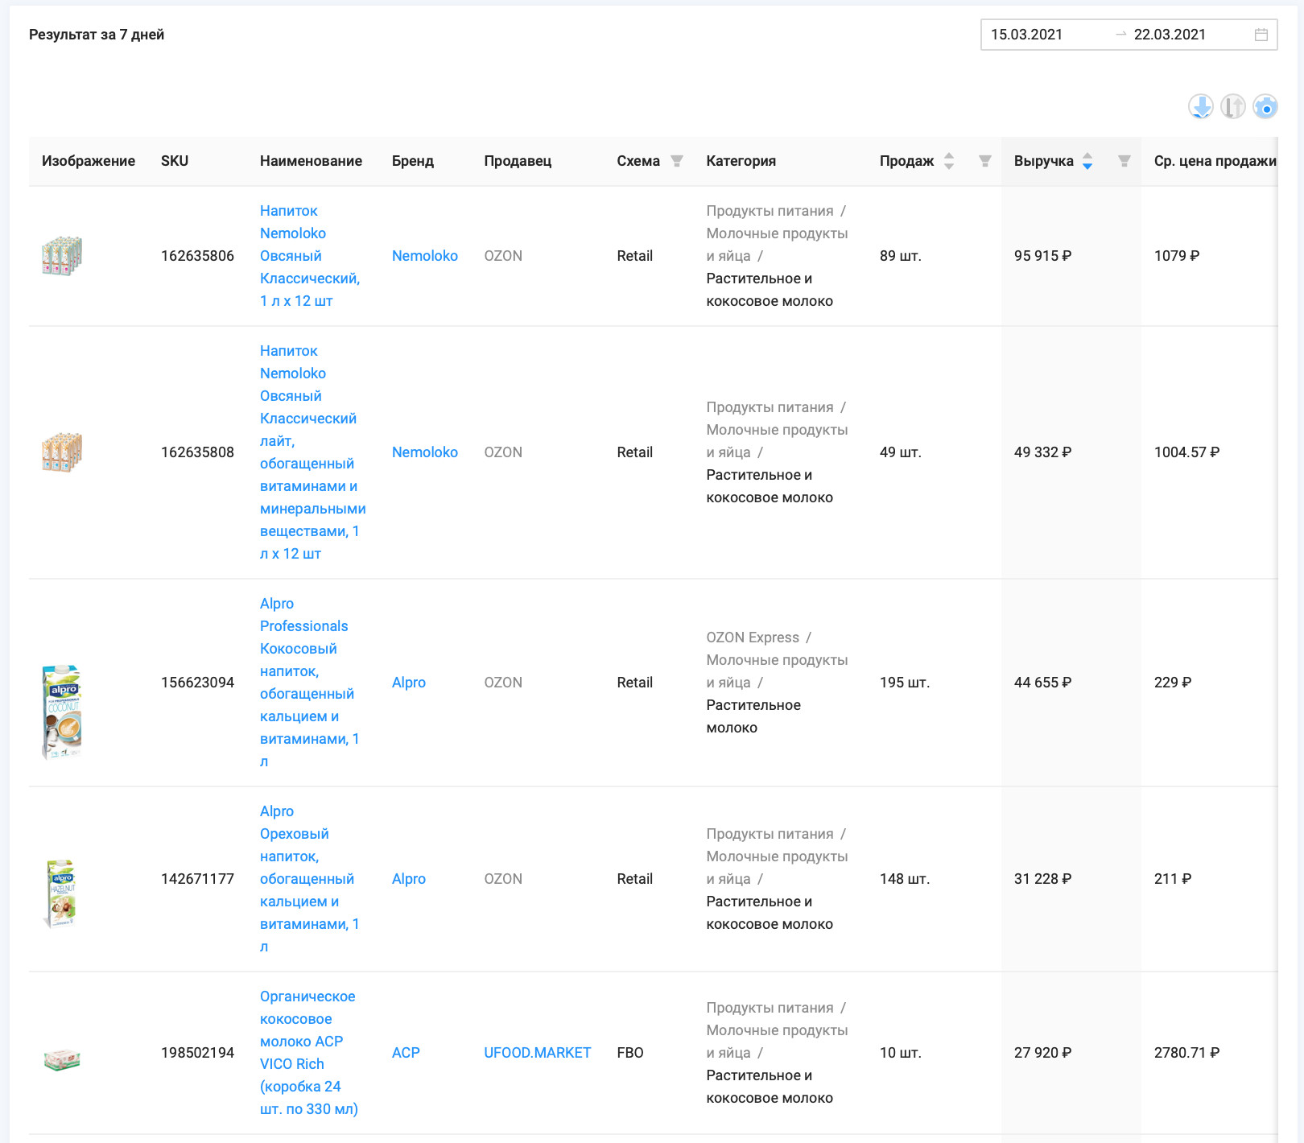View Alpro Hazelnut carton thumbnail

click(x=62, y=893)
